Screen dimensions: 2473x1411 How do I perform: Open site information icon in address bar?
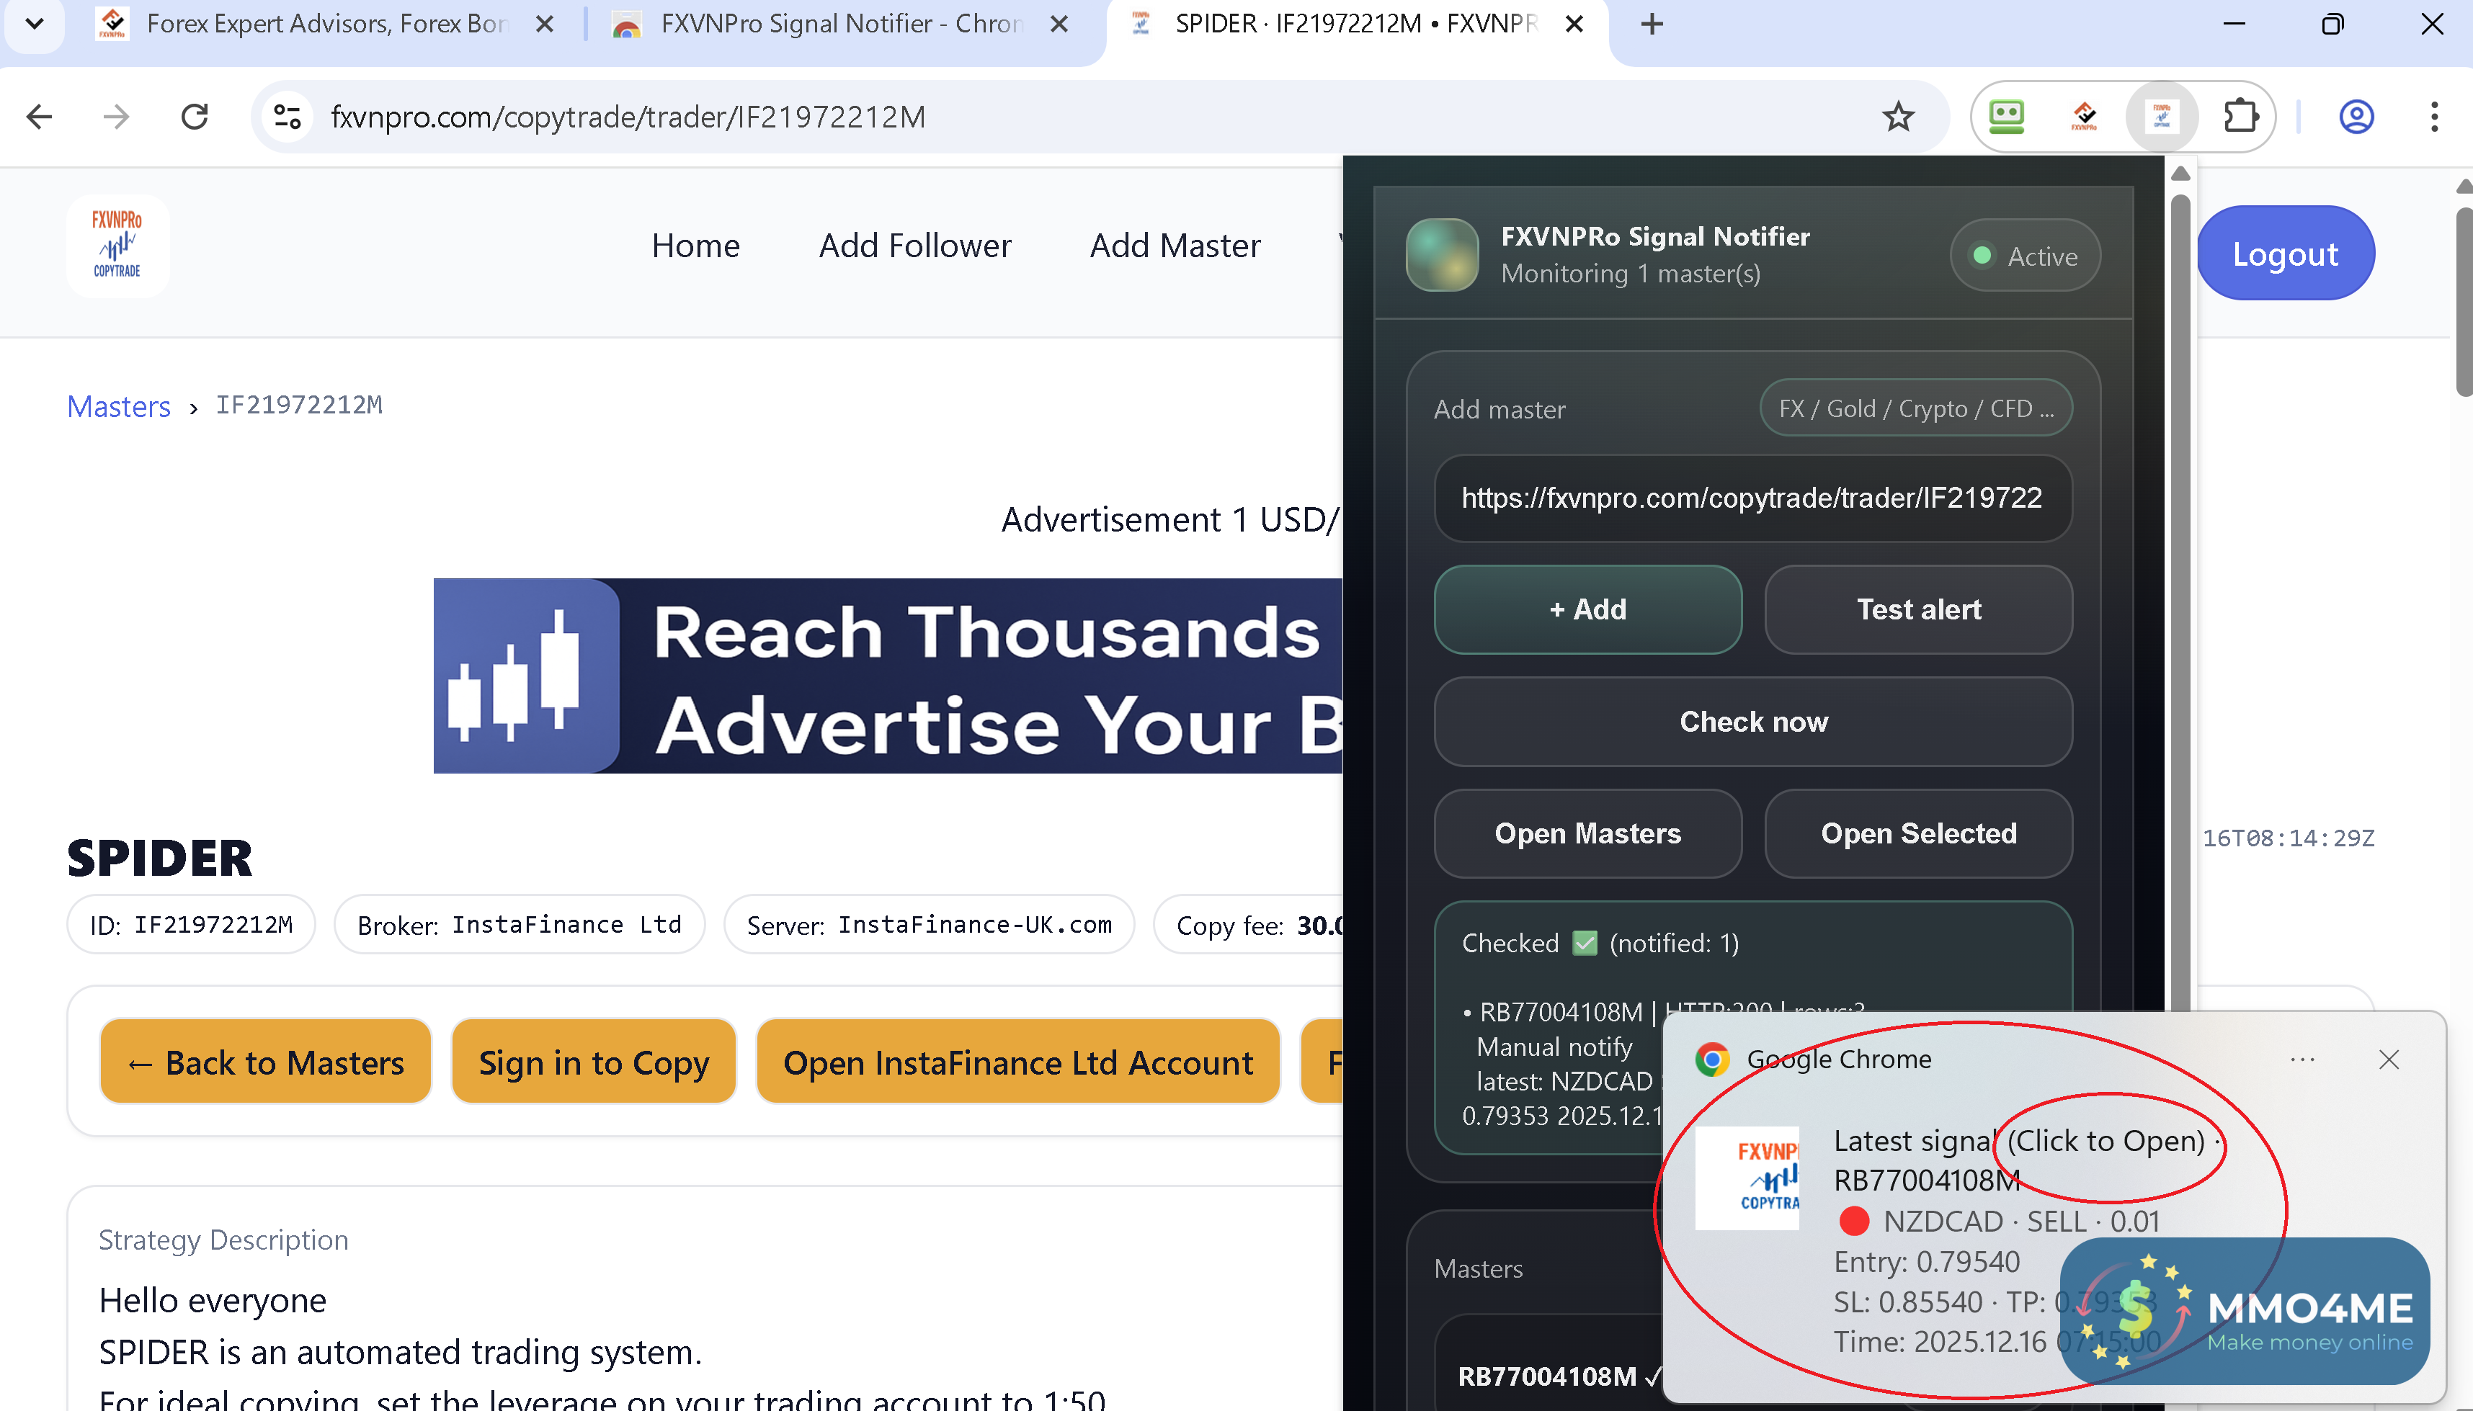pos(287,117)
